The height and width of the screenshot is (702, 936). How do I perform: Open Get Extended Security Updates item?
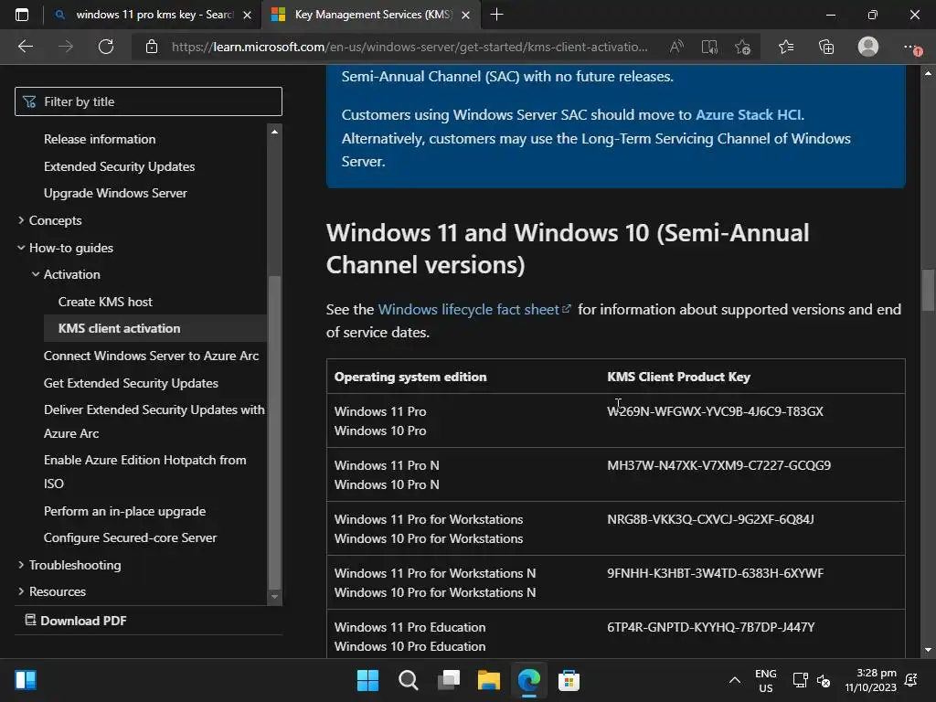pyautogui.click(x=131, y=383)
